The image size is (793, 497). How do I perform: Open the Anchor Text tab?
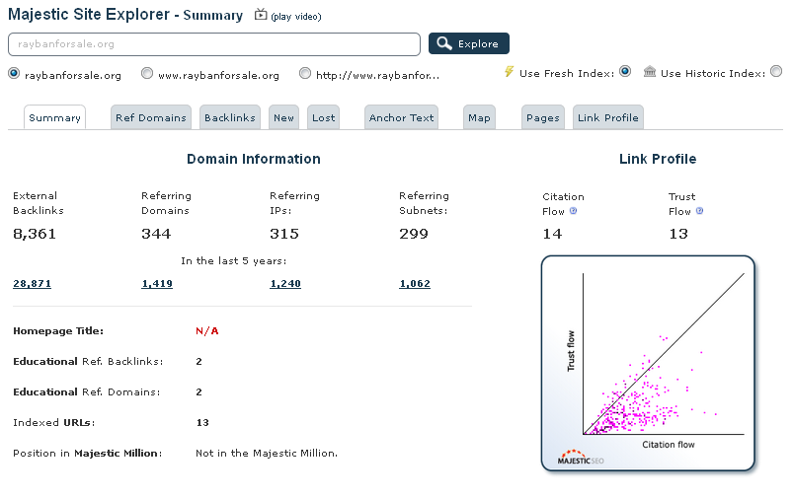(x=401, y=117)
